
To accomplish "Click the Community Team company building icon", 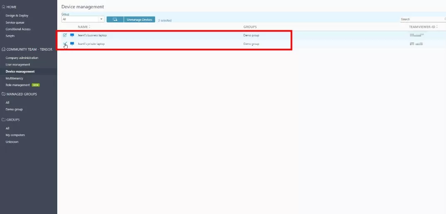I will click(3, 49).
